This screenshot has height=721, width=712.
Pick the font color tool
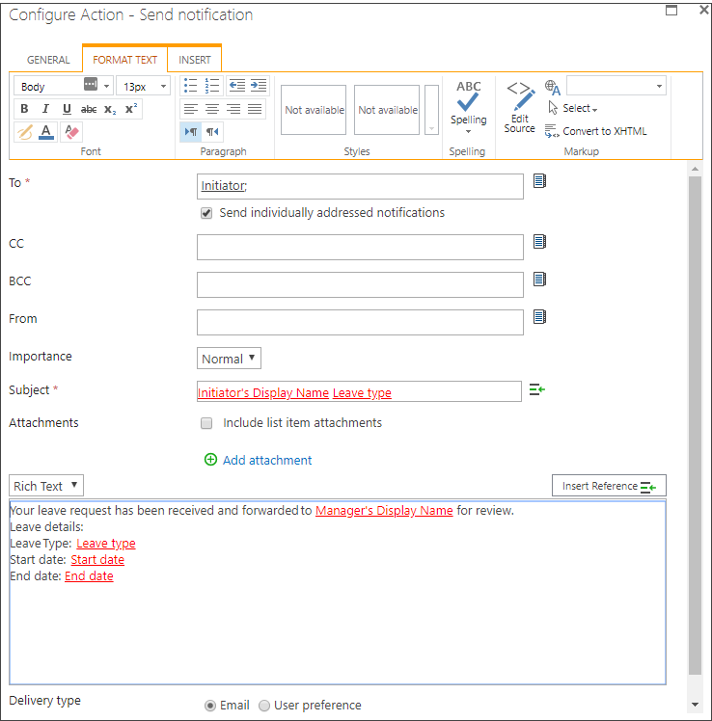pos(46,132)
